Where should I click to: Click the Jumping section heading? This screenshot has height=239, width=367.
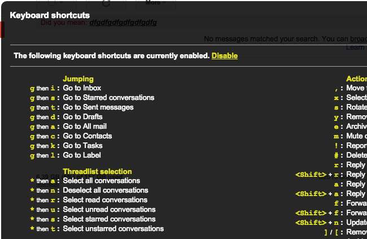point(78,79)
